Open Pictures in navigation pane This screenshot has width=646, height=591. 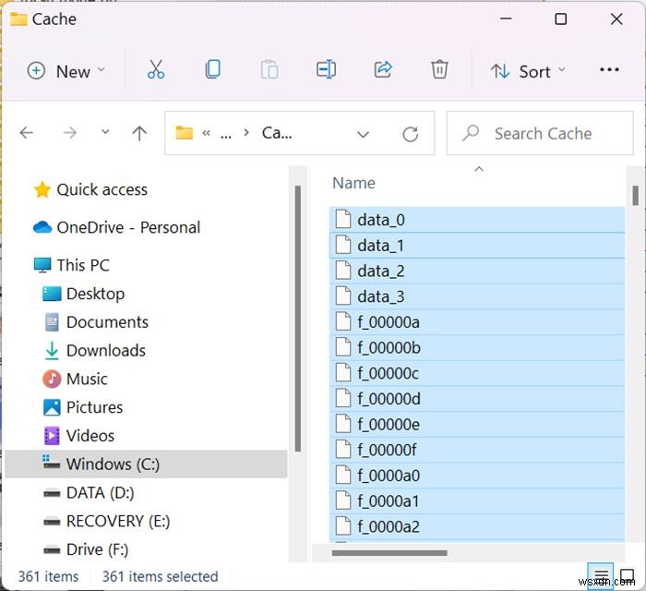(x=95, y=407)
